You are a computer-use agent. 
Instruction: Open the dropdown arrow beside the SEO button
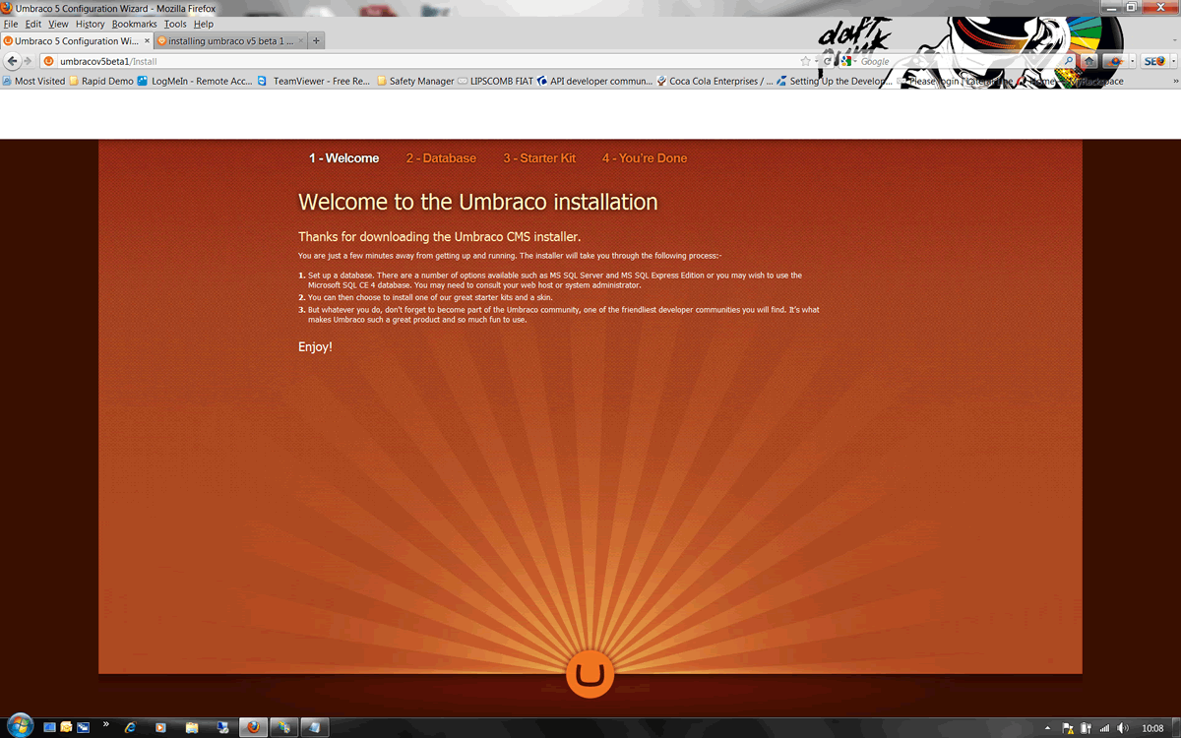click(x=1171, y=61)
